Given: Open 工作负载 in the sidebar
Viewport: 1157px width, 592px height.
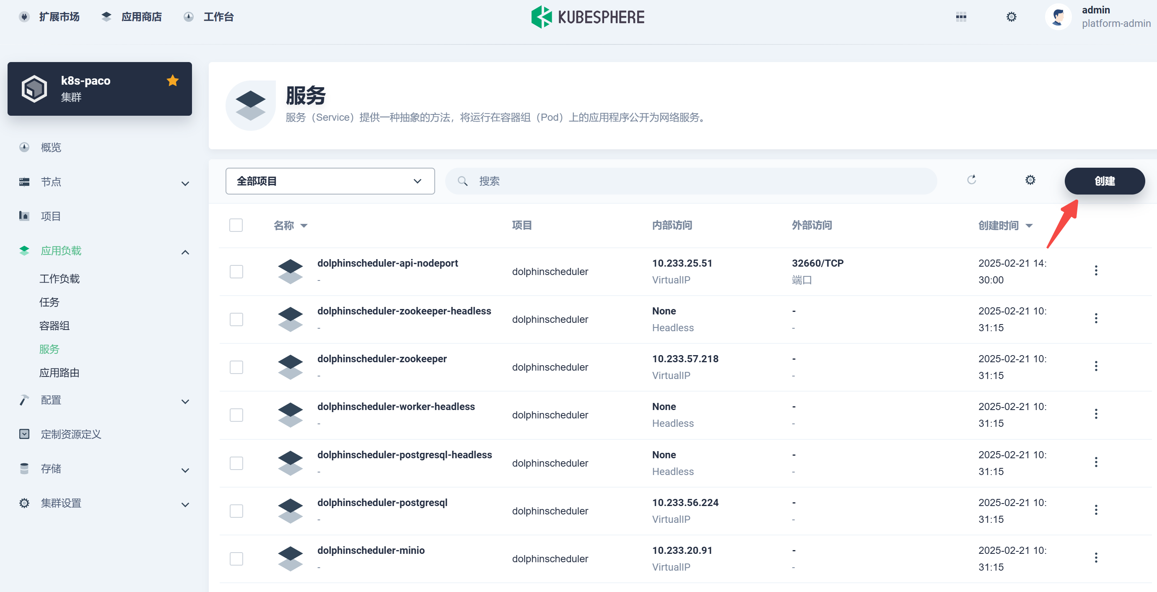Looking at the screenshot, I should (59, 279).
